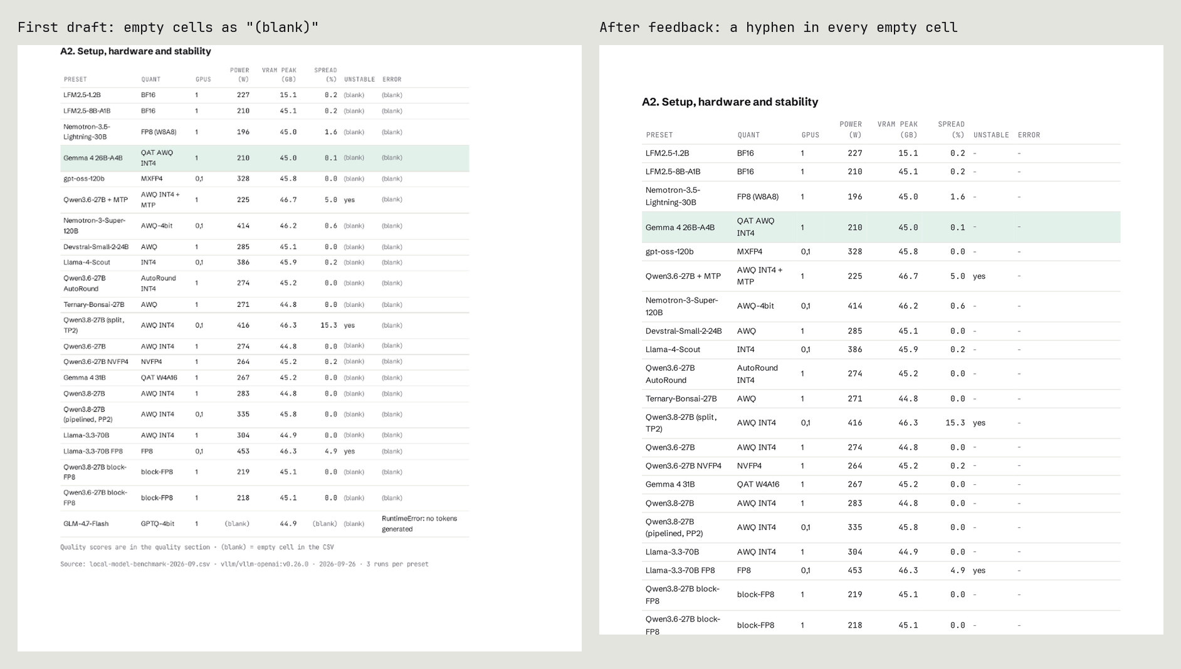Click power value 414 in the first draft table
This screenshot has height=669, width=1181.
click(x=243, y=226)
